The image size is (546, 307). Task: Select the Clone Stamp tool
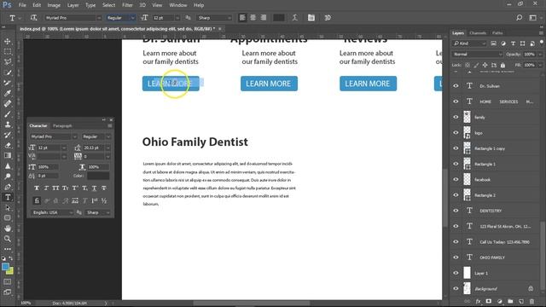[8, 125]
